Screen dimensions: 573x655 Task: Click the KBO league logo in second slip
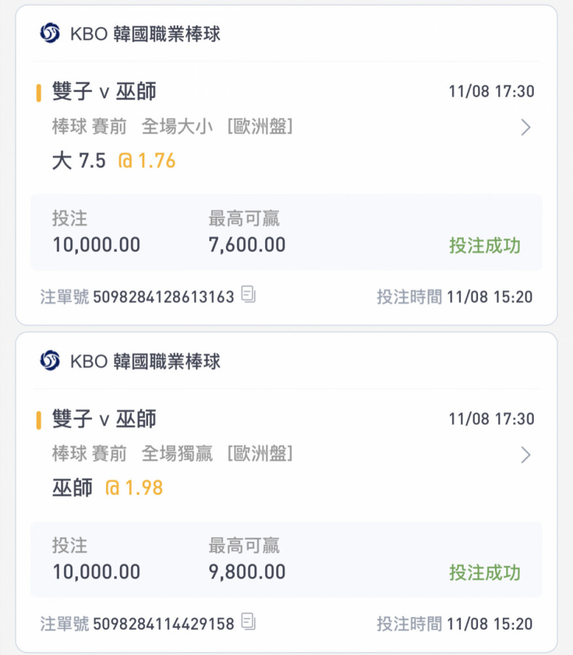click(50, 360)
